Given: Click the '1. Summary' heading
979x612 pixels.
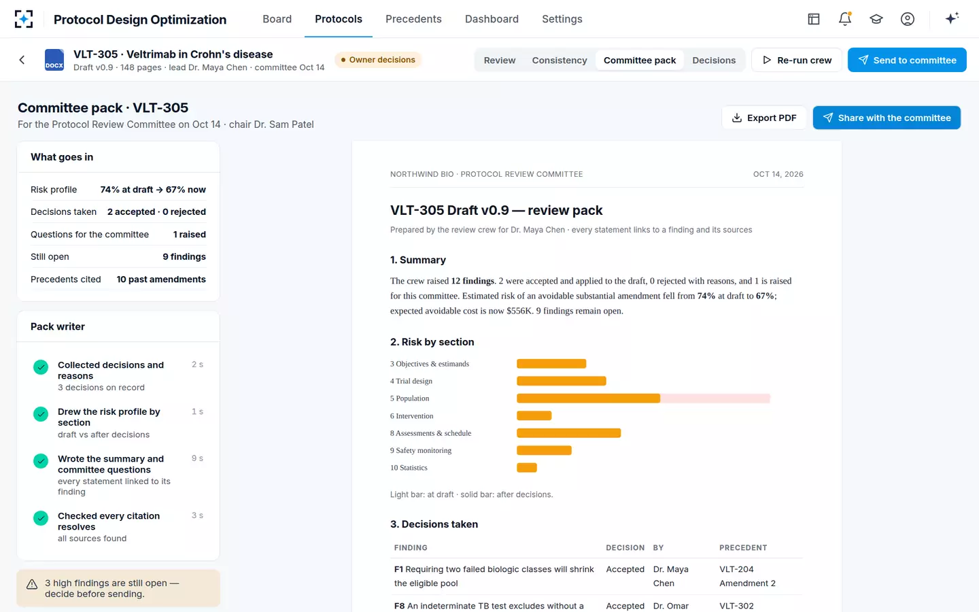Looking at the screenshot, I should (x=418, y=260).
